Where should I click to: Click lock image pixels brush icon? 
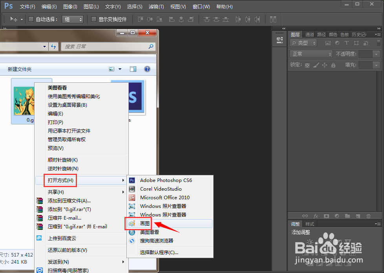point(316,65)
